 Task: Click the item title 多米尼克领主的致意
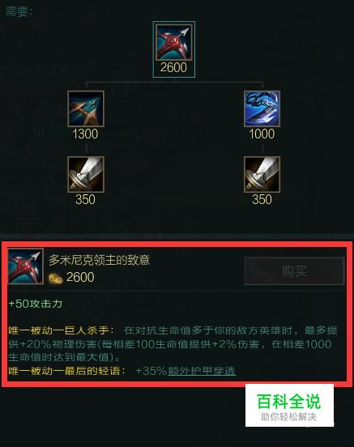tap(99, 260)
